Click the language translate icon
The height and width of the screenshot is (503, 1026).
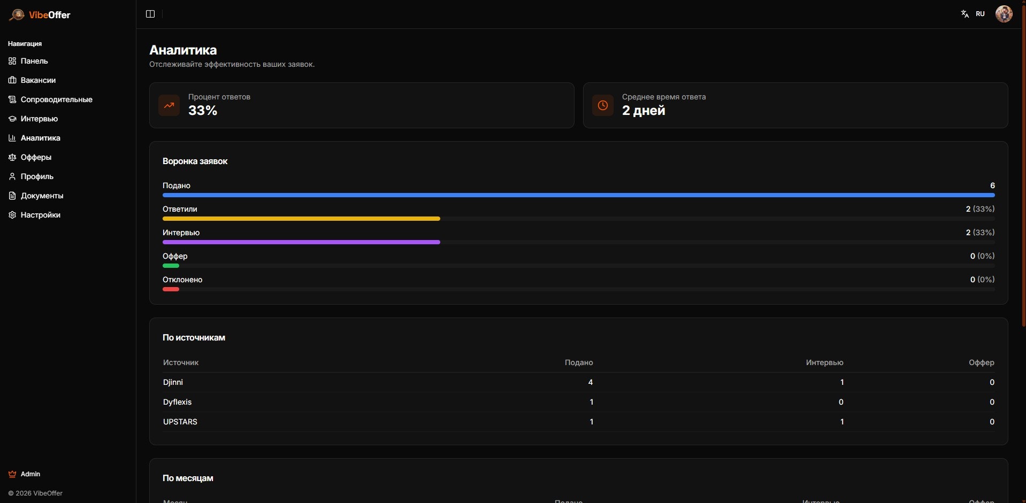coord(965,14)
